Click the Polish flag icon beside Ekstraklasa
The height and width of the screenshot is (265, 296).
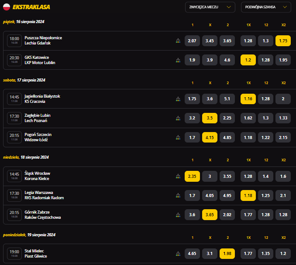tap(7, 7)
